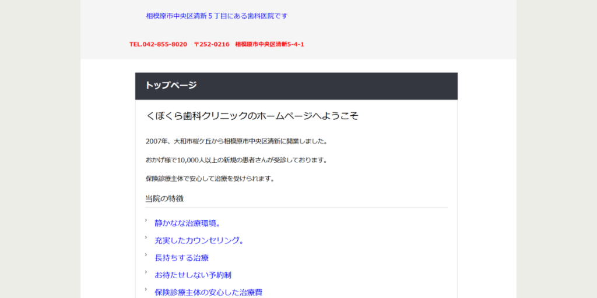Click the sentence 保険診療主体で安心して治療を受けられます。
The width and height of the screenshot is (597, 298).
point(210,179)
